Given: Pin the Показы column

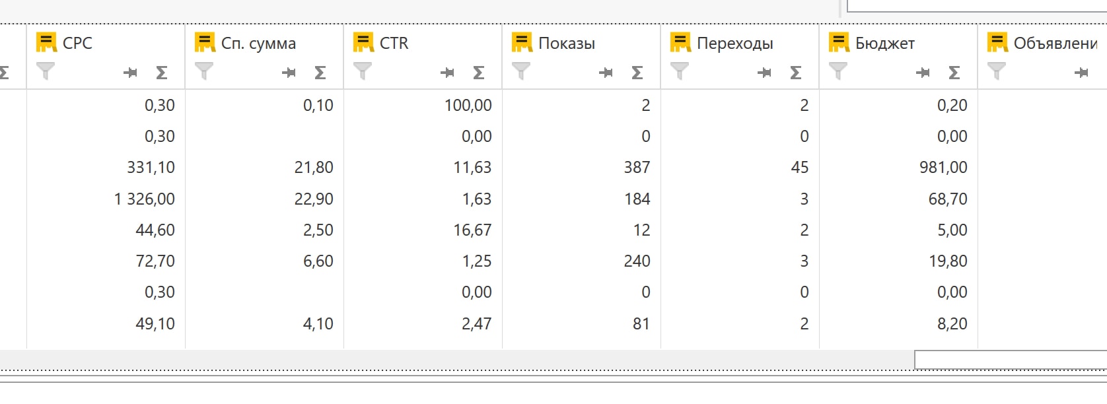Looking at the screenshot, I should click(x=606, y=73).
